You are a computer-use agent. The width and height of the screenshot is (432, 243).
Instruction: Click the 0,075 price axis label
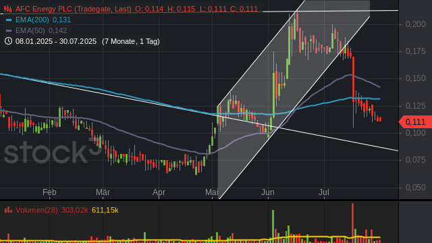[416, 160]
